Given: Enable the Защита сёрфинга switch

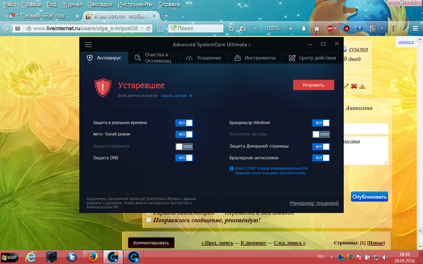Looking at the screenshot, I should click(184, 147).
